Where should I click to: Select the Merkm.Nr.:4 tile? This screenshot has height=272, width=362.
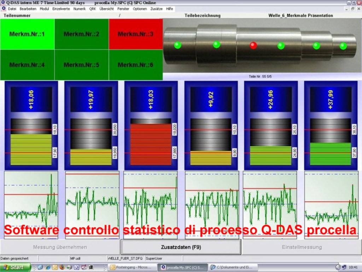pyautogui.click(x=27, y=65)
